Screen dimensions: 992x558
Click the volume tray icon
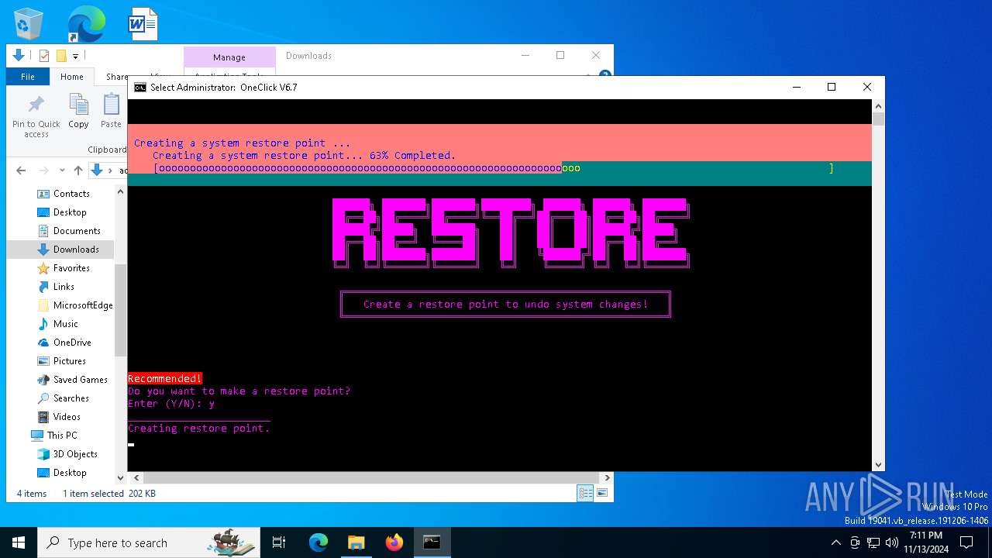[x=892, y=542]
